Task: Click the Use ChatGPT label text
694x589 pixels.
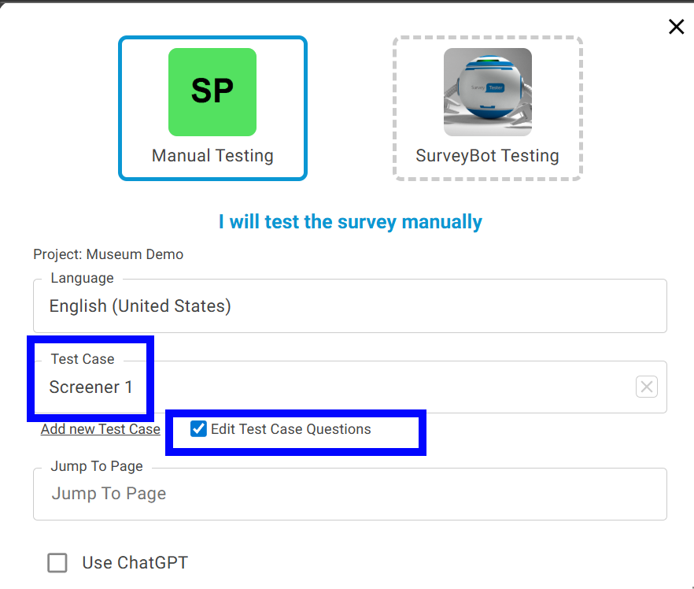Action: point(135,563)
